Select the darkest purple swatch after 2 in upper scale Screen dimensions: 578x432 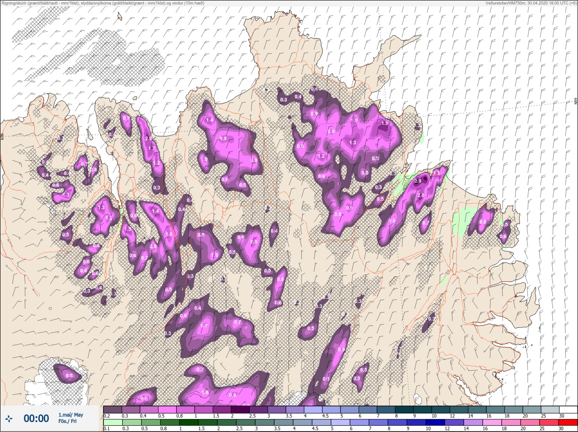point(240,409)
